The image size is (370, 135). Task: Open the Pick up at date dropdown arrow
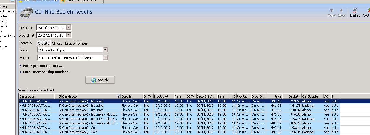[69, 27]
